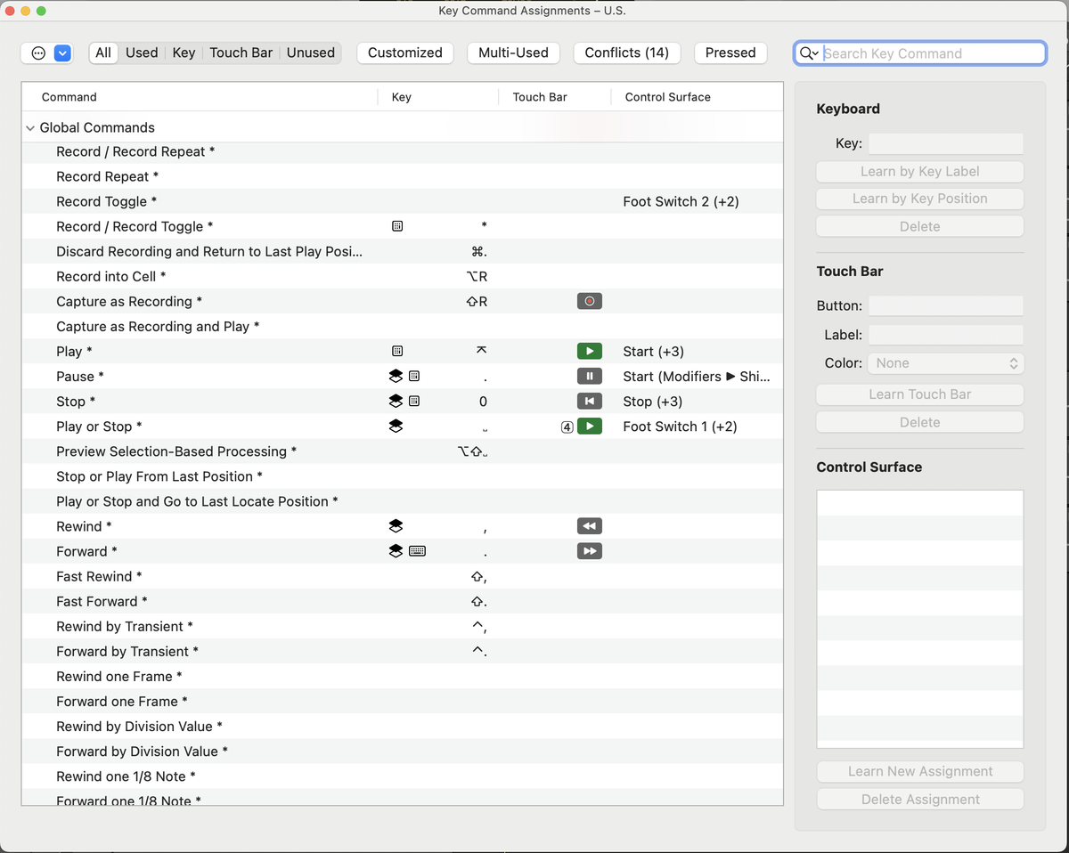Image resolution: width=1069 pixels, height=853 pixels.
Task: Click the green Play Touch Bar icon
Action: pos(589,351)
